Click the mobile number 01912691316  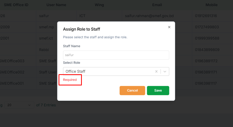[206, 16]
